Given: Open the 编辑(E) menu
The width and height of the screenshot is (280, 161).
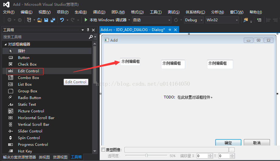Looking at the screenshot, I should tap(26, 12).
